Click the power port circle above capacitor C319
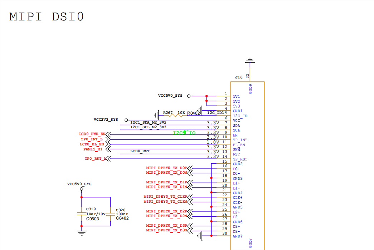Image resolution: width=374 pixels, height=250 pixels. pyautogui.click(x=82, y=189)
